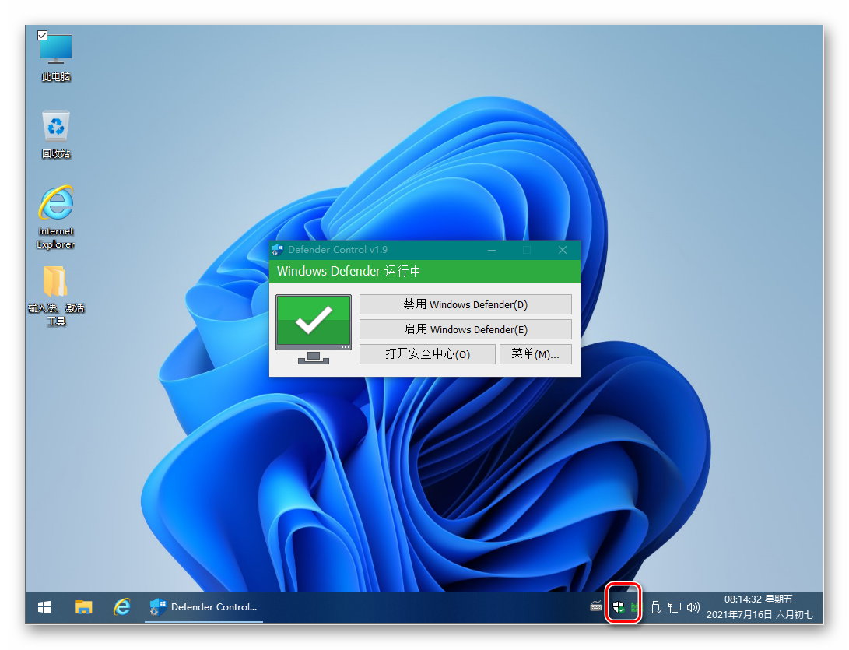The image size is (849, 650).
Task: Click touch keyboard tray icon
Action: (x=595, y=607)
